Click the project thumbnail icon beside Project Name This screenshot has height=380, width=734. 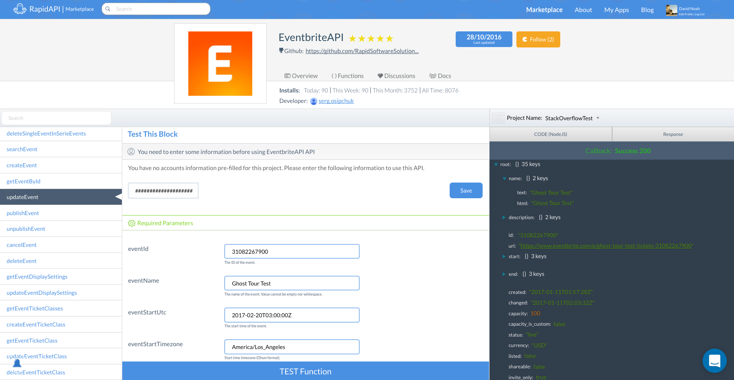point(498,118)
